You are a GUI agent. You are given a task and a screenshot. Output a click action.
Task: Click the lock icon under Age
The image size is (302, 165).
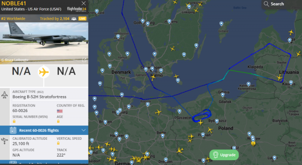pyautogui.click(x=59, y=121)
